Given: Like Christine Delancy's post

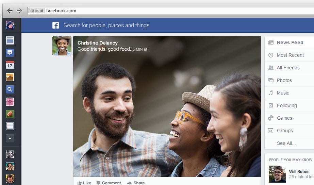Looking at the screenshot, I should (84, 183).
